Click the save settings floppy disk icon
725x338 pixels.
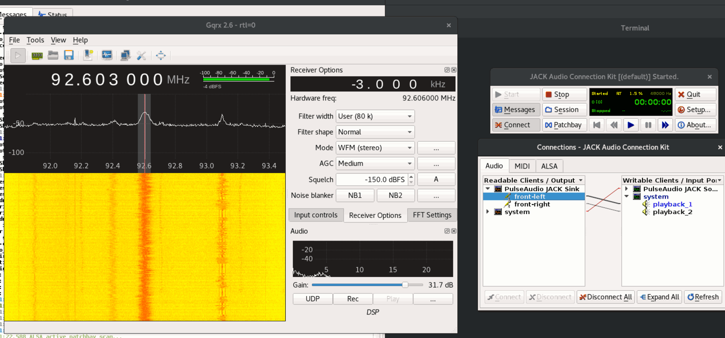click(69, 55)
